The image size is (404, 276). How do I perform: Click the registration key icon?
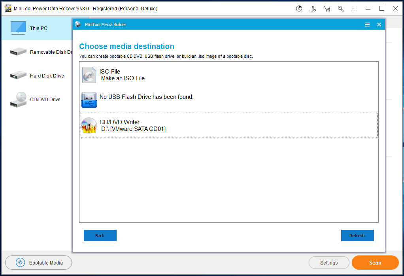341,9
